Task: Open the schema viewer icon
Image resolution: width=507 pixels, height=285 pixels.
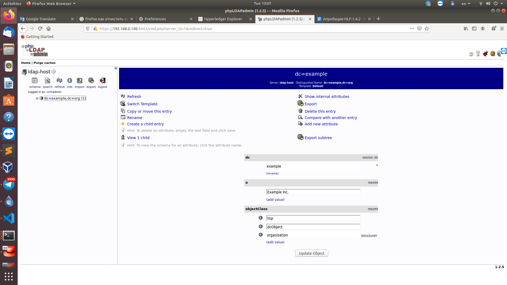Action: (35, 80)
